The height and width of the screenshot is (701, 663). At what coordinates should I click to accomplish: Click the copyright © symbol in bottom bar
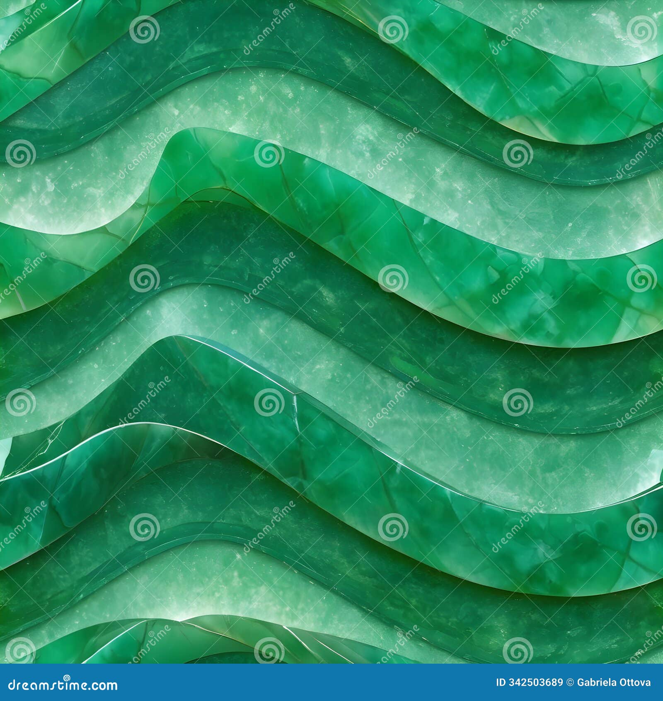click(571, 682)
